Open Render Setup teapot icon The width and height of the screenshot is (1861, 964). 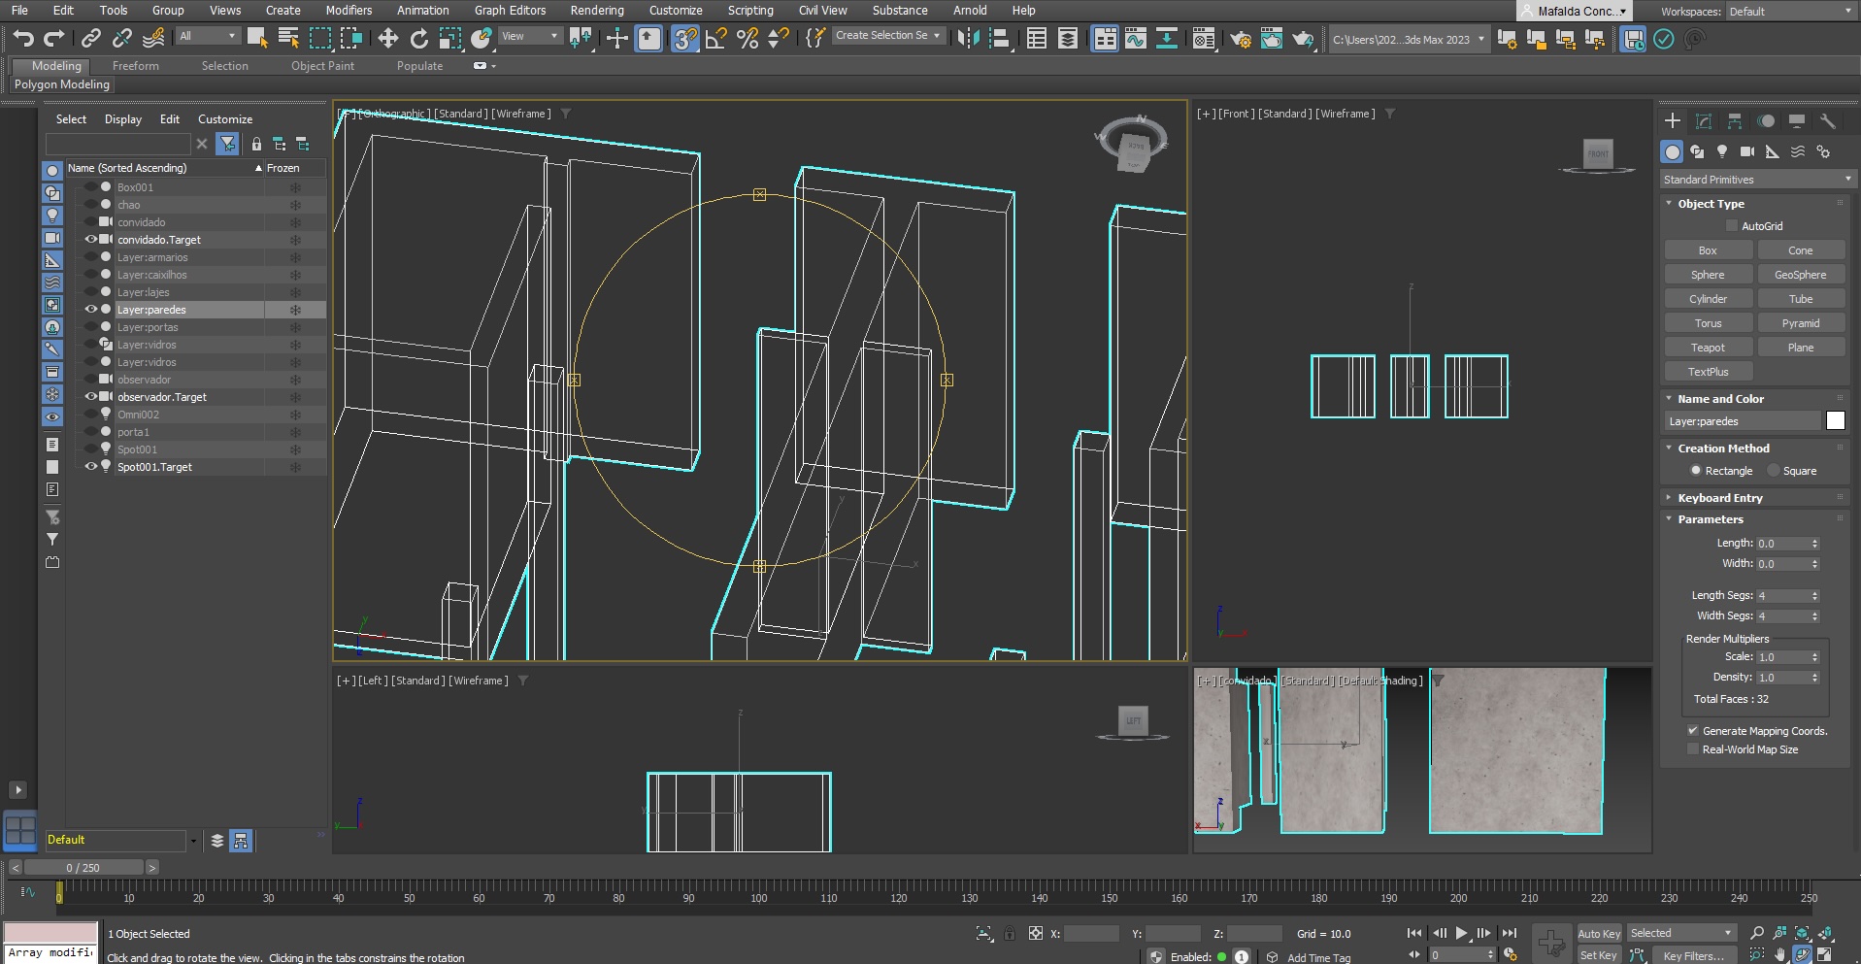[x=1240, y=39]
